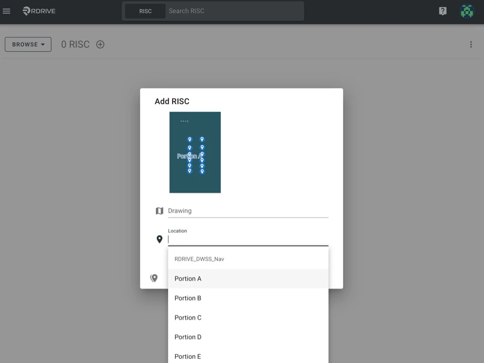This screenshot has width=484, height=363.
Task: Click the user avatar icon
Action: click(x=467, y=11)
